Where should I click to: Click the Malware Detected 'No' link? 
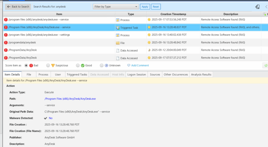tap(51, 118)
